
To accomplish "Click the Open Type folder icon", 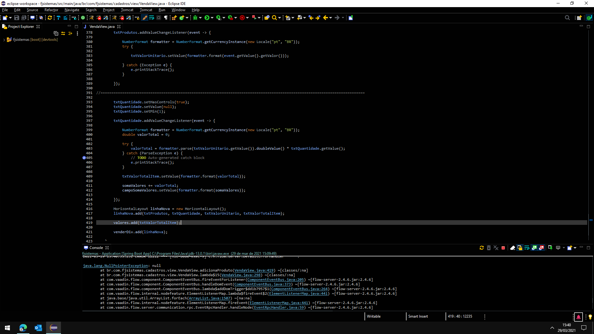I will [x=267, y=18].
